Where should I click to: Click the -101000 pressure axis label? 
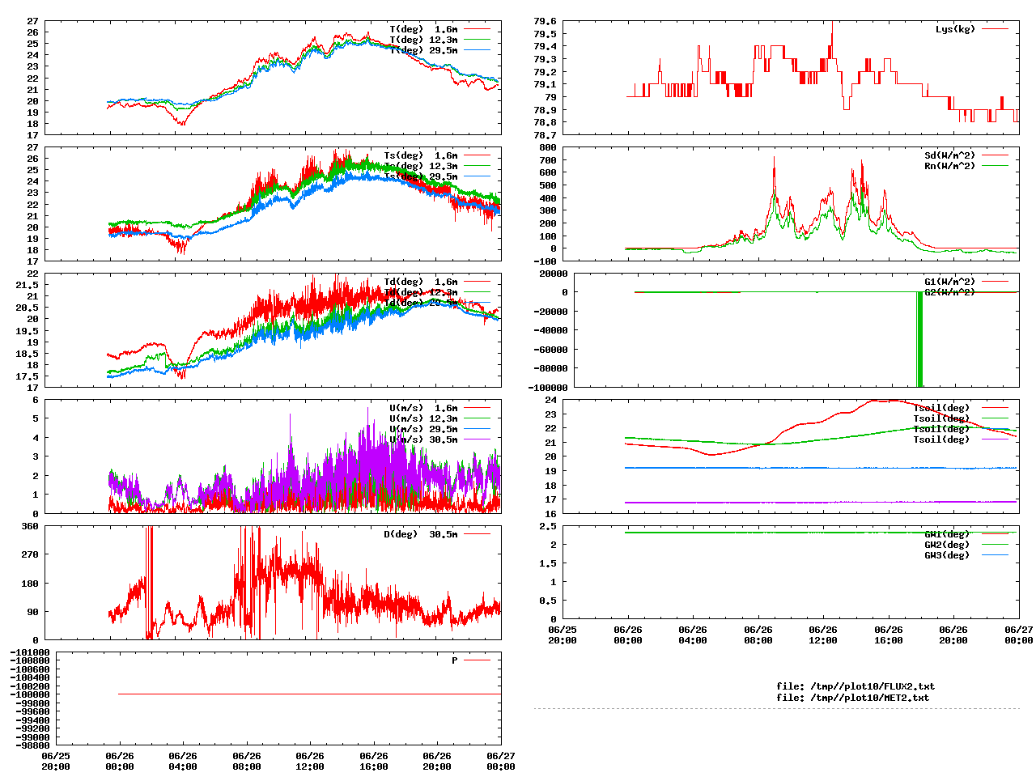click(30, 652)
